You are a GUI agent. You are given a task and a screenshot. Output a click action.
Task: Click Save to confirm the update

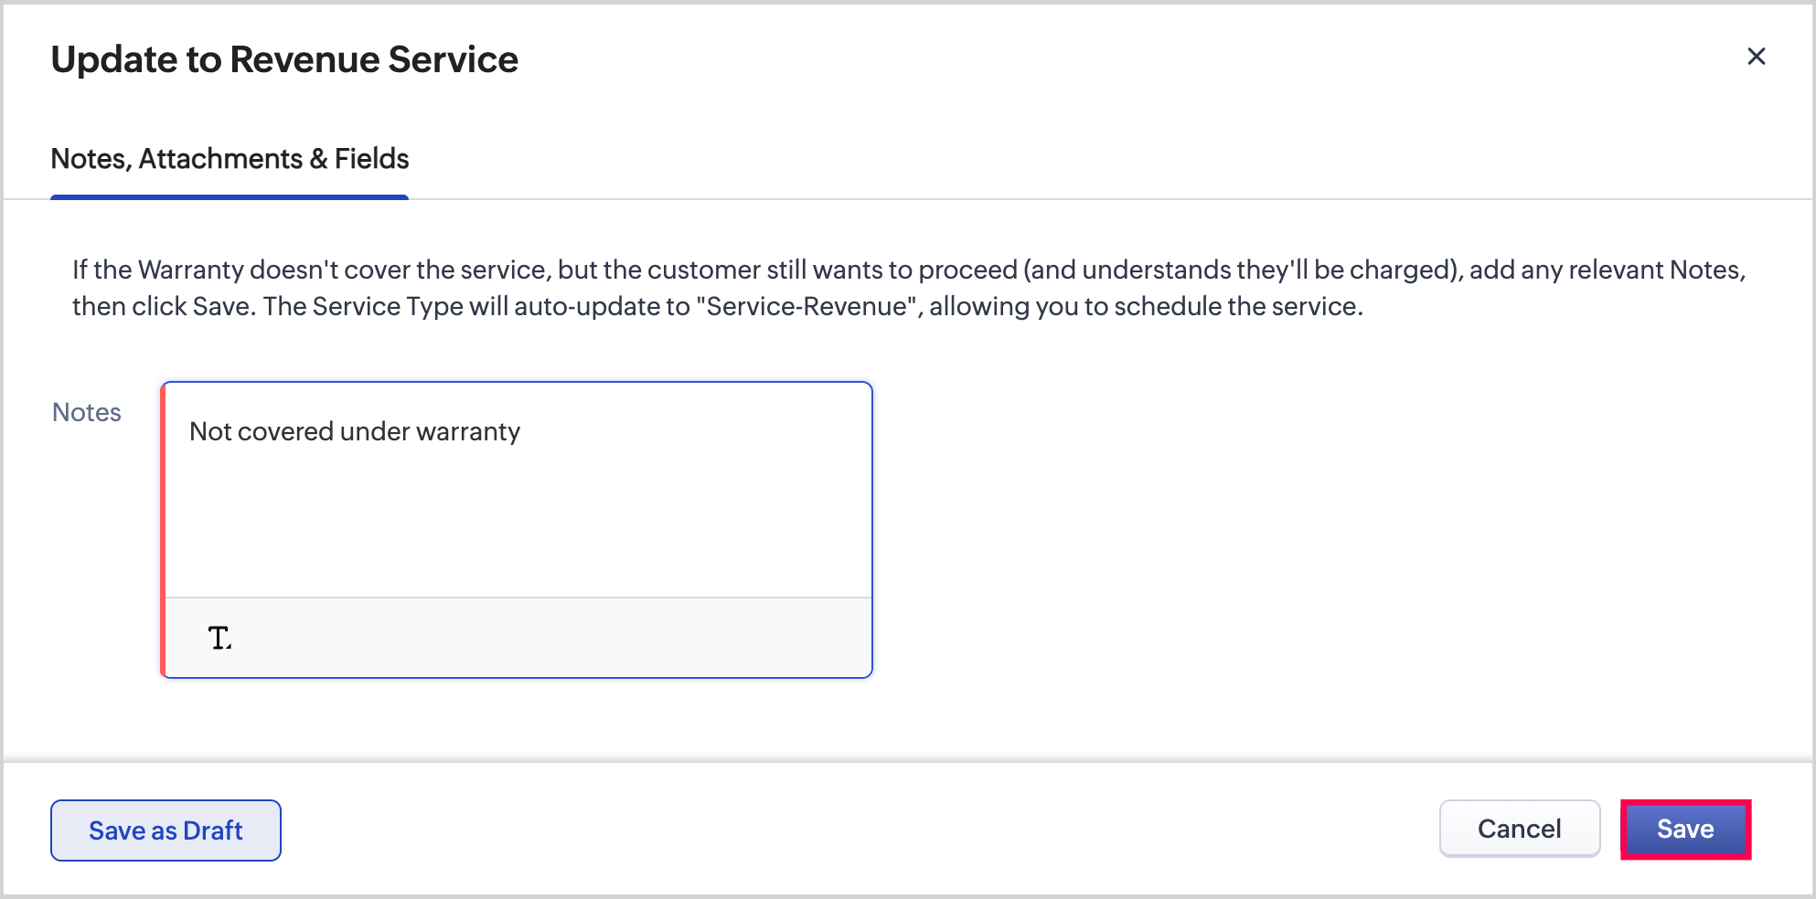tap(1685, 830)
